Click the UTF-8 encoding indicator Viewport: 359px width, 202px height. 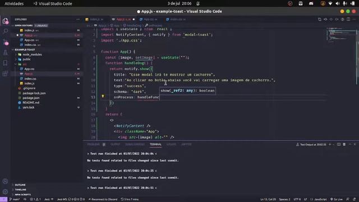(297, 199)
